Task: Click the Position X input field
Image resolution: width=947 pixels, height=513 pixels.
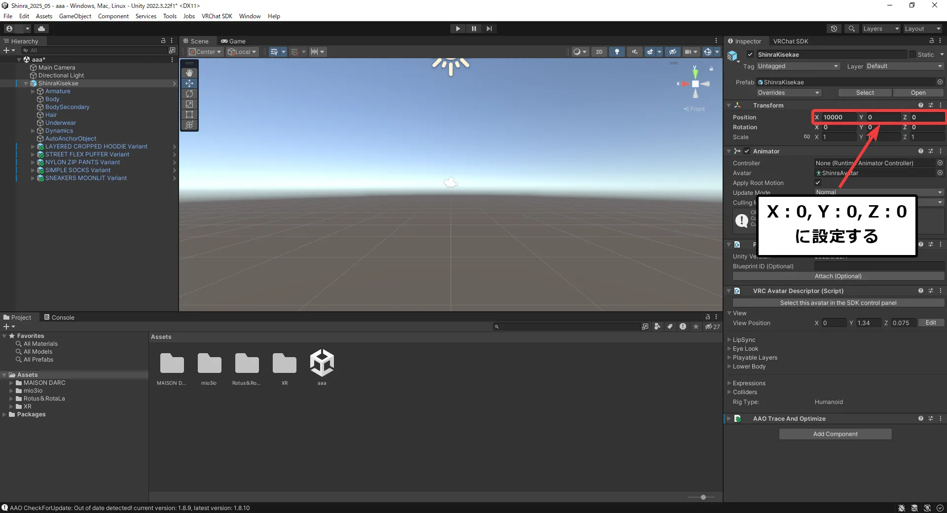Action: [x=838, y=117]
